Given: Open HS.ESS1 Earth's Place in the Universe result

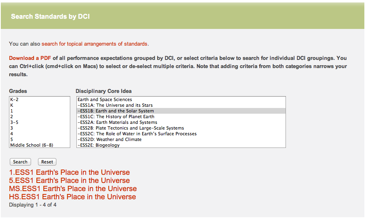Looking at the screenshot, I should point(72,197).
